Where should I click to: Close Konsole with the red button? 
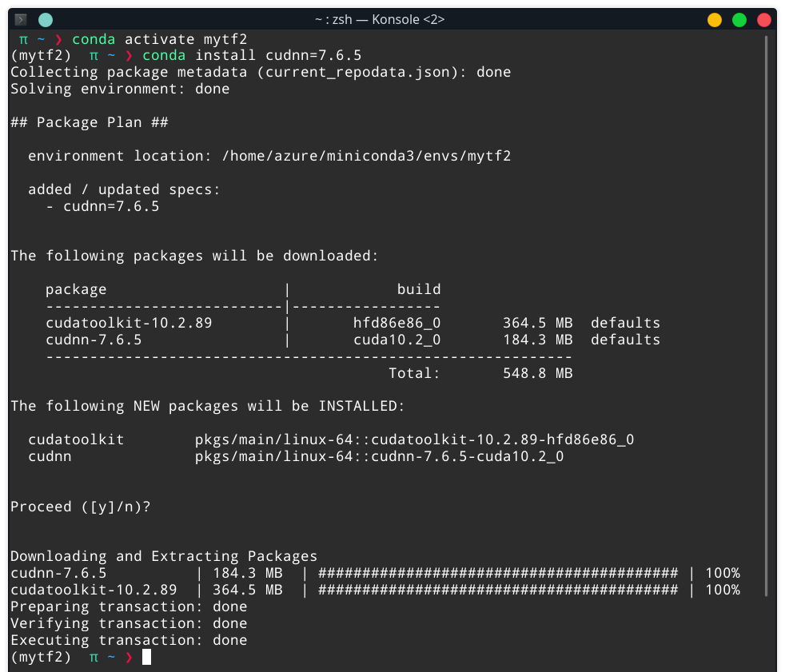coord(764,20)
